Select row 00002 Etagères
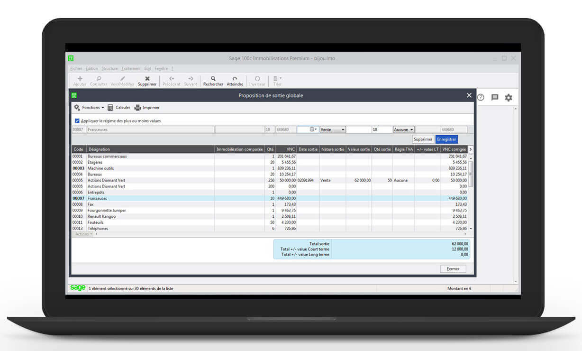582x351 pixels. pyautogui.click(x=270, y=162)
